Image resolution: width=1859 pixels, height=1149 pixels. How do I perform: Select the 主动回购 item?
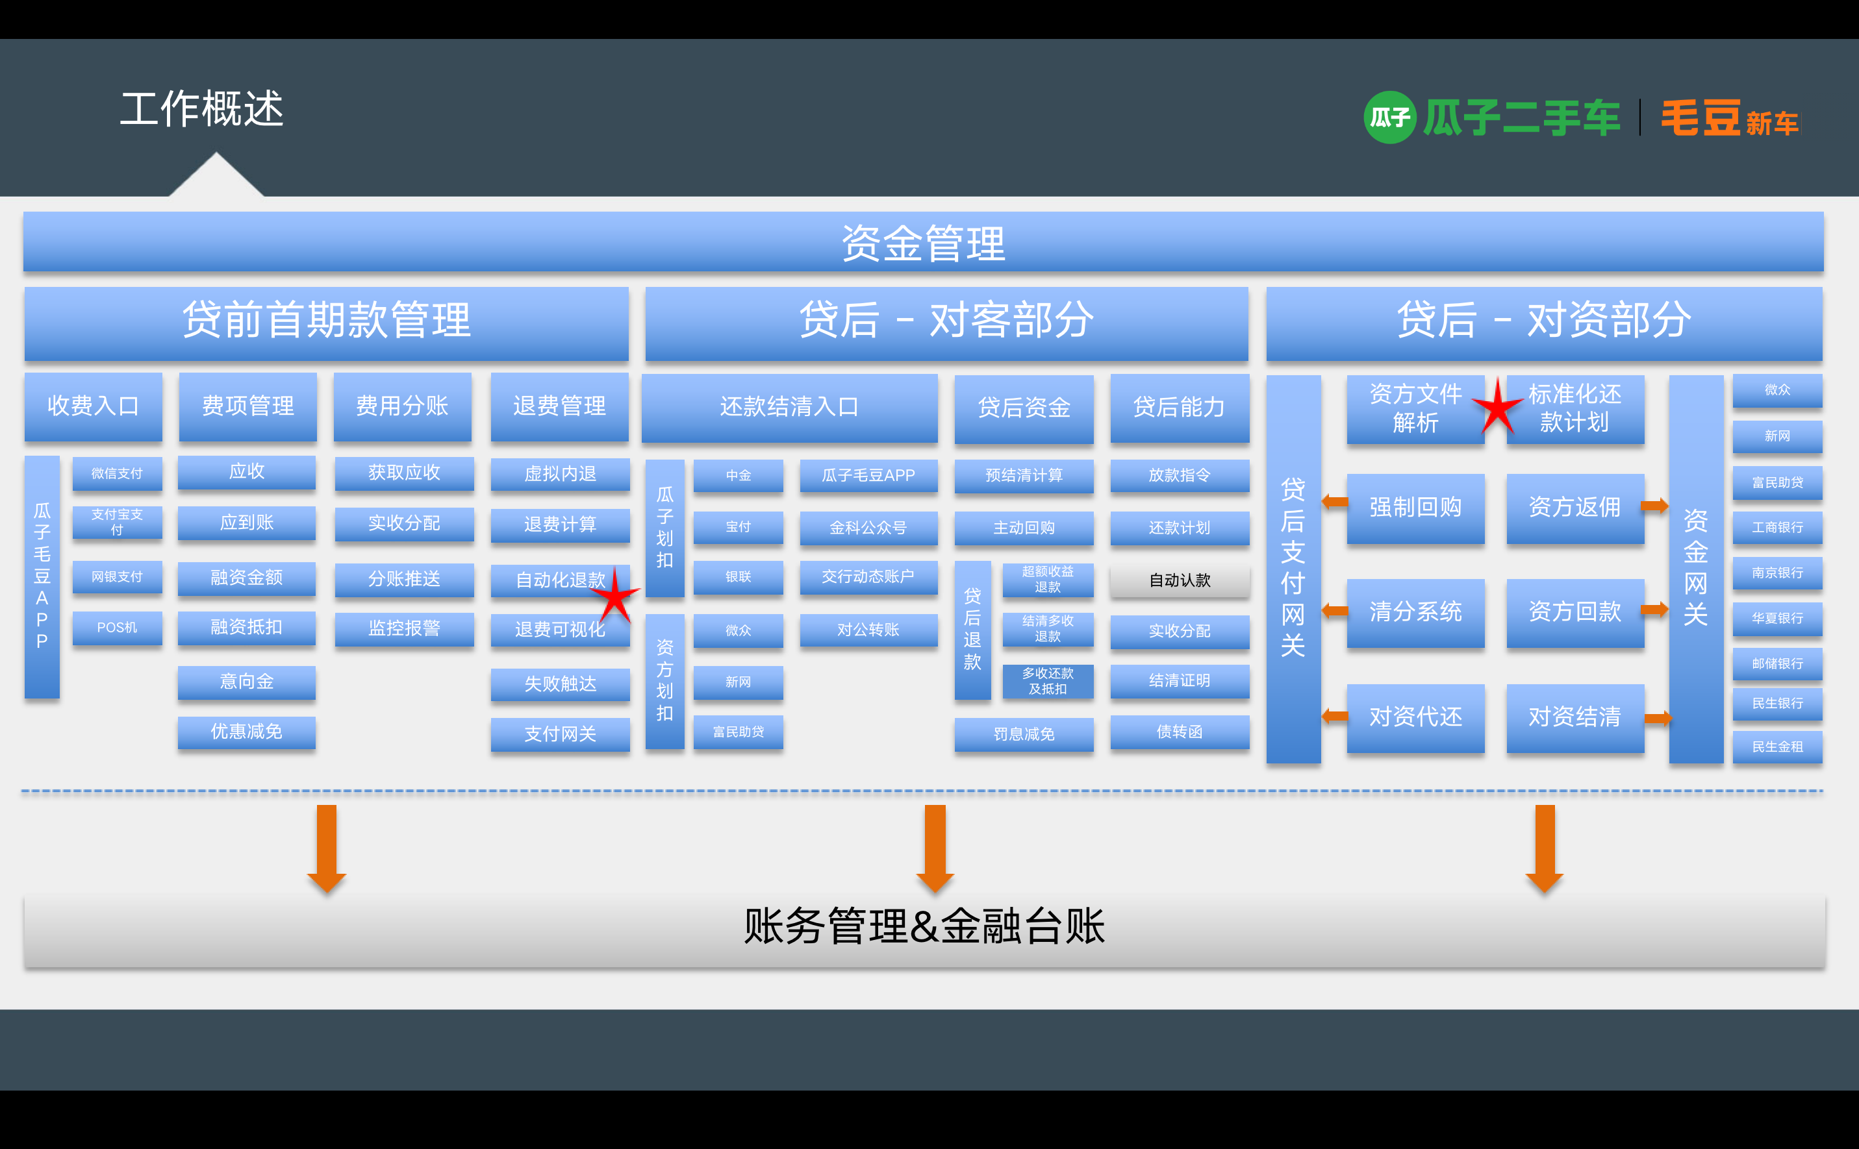[1024, 527]
